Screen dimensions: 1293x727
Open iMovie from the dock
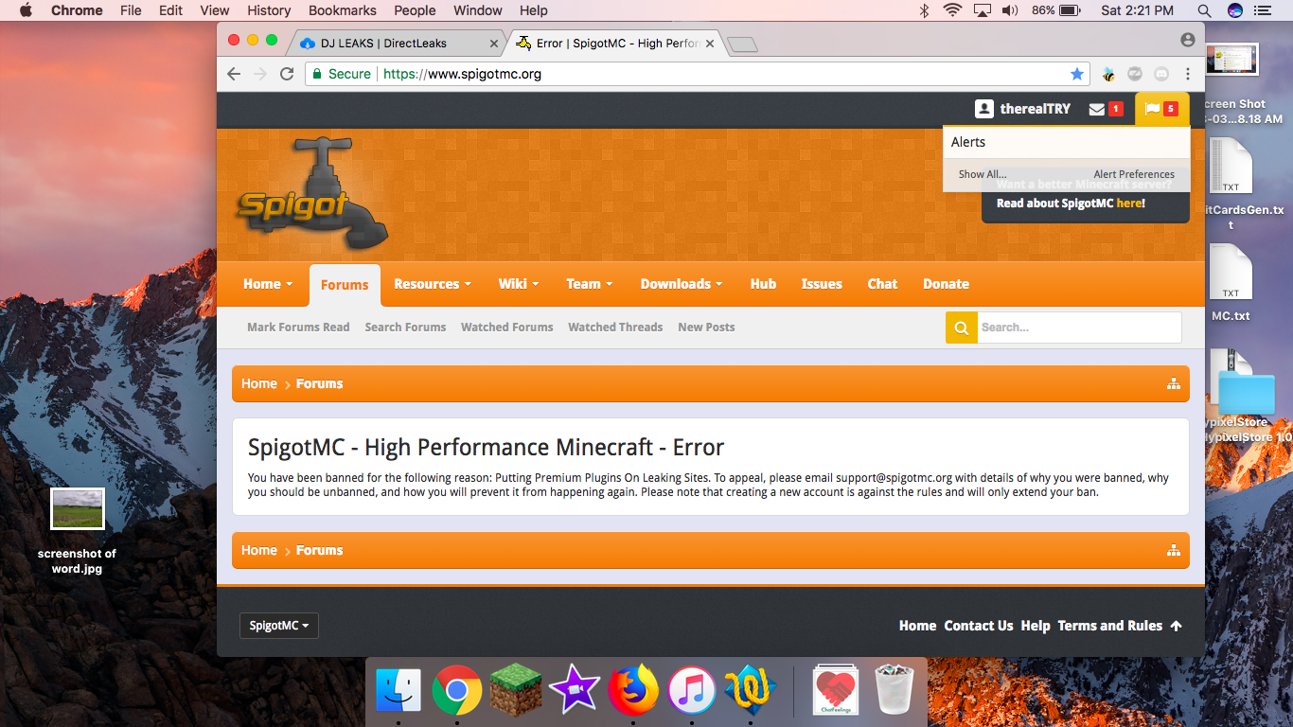(574, 689)
